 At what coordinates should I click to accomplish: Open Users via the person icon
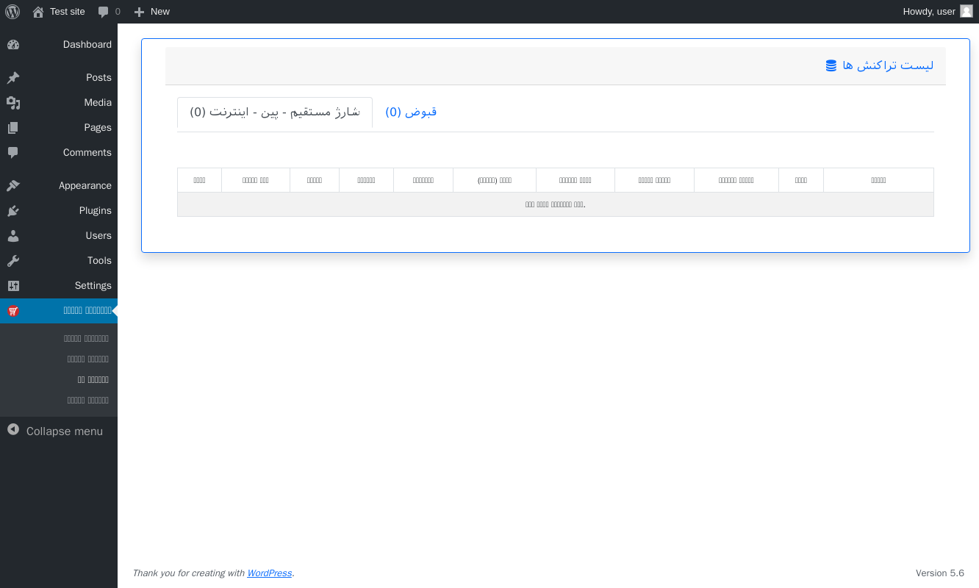[x=13, y=236]
